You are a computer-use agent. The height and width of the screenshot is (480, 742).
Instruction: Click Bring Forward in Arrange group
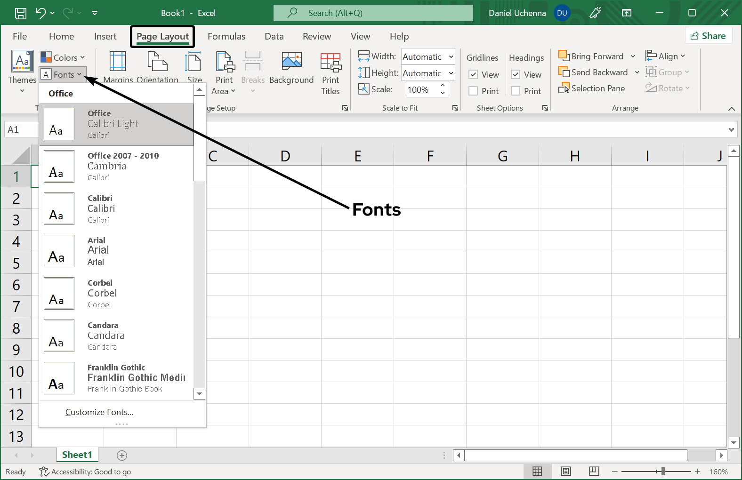(x=591, y=56)
